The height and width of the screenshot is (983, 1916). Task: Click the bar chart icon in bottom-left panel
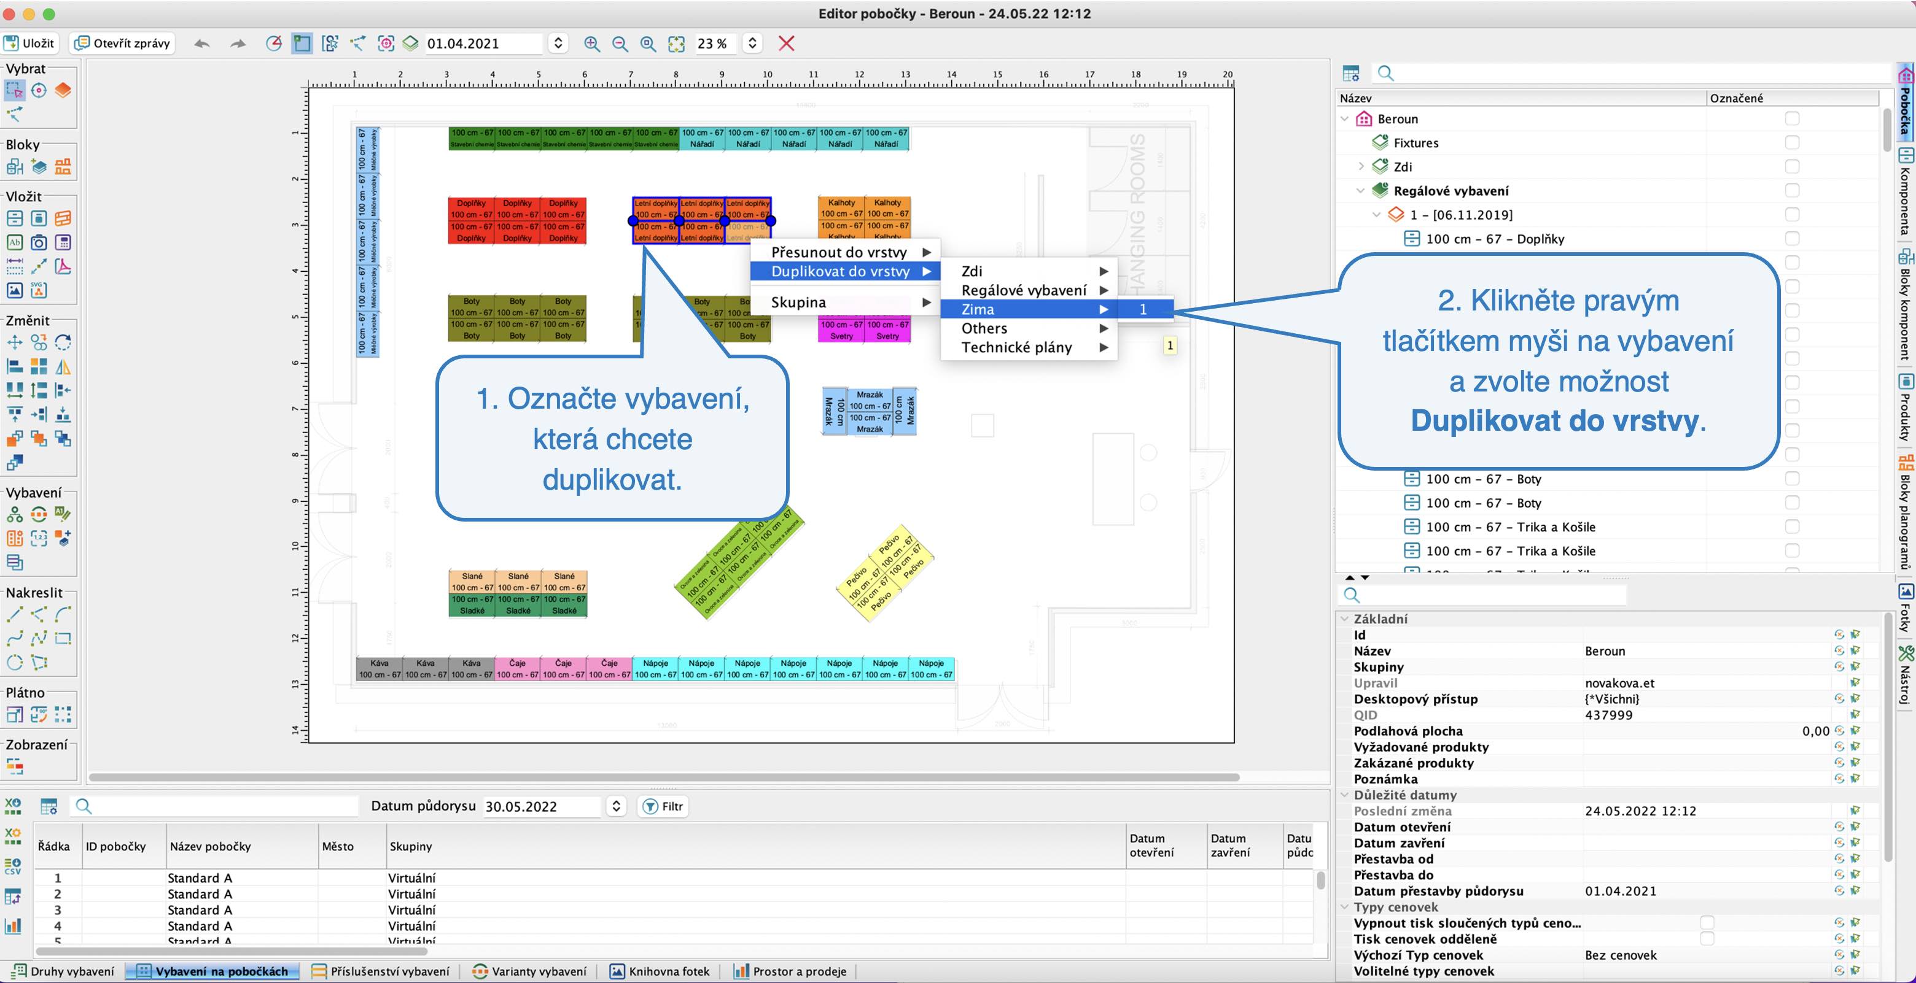(13, 926)
